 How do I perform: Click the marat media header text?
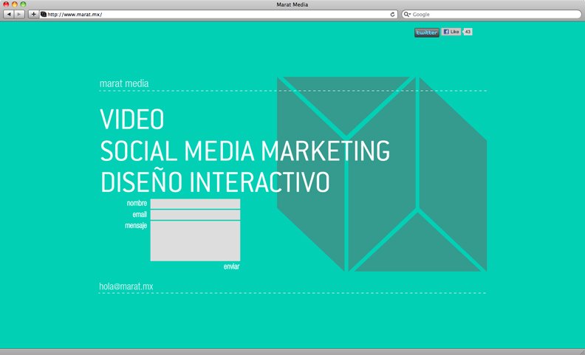(124, 83)
